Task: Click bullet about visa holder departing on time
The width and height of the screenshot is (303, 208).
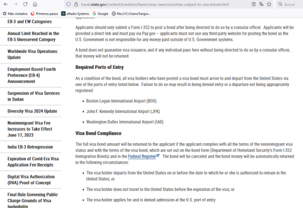Action: click(x=186, y=176)
